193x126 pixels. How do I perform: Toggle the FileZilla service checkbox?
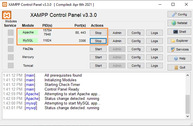pyautogui.click(x=11, y=49)
